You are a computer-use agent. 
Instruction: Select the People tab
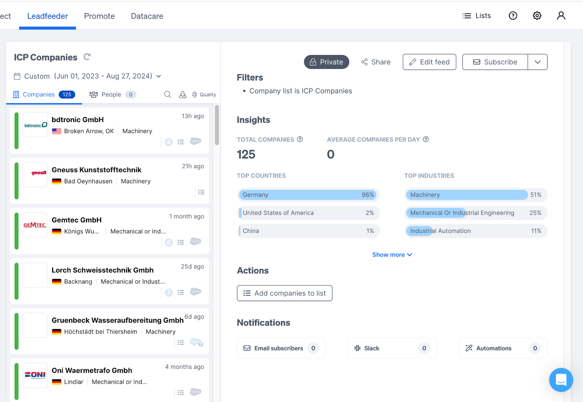(x=113, y=95)
